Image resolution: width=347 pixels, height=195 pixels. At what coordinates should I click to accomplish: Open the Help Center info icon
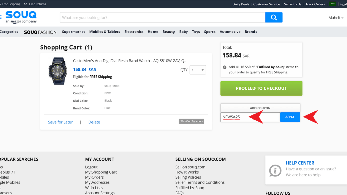[275, 171]
